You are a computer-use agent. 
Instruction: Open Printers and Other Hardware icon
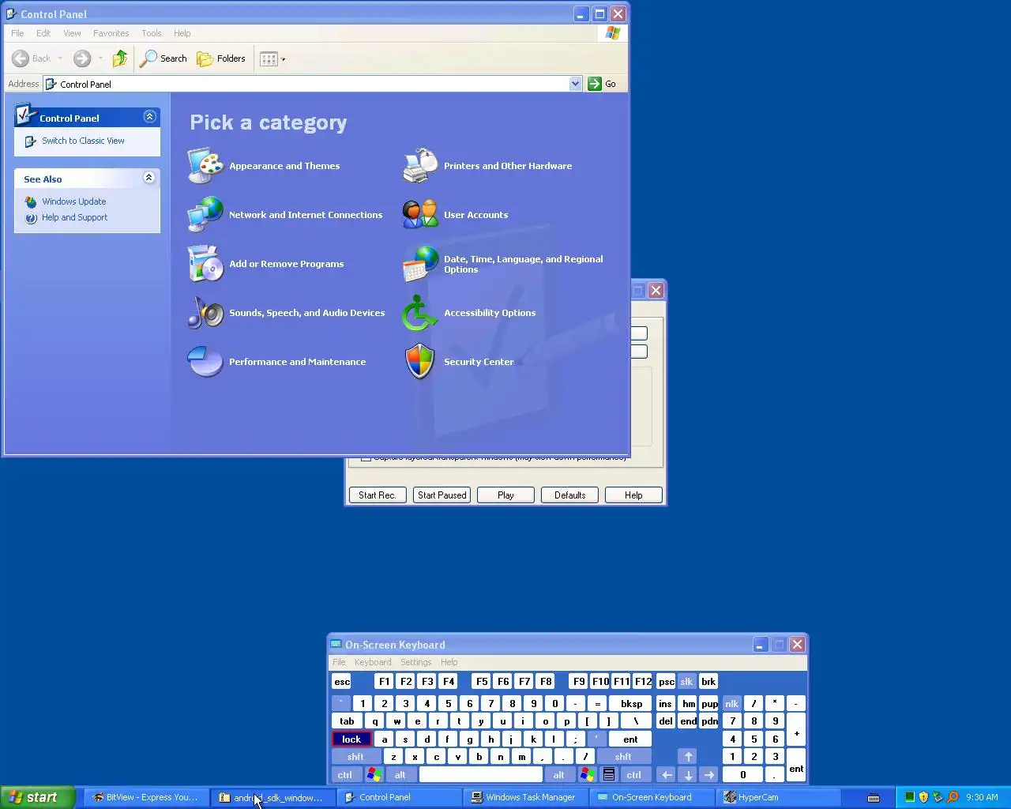tap(420, 166)
